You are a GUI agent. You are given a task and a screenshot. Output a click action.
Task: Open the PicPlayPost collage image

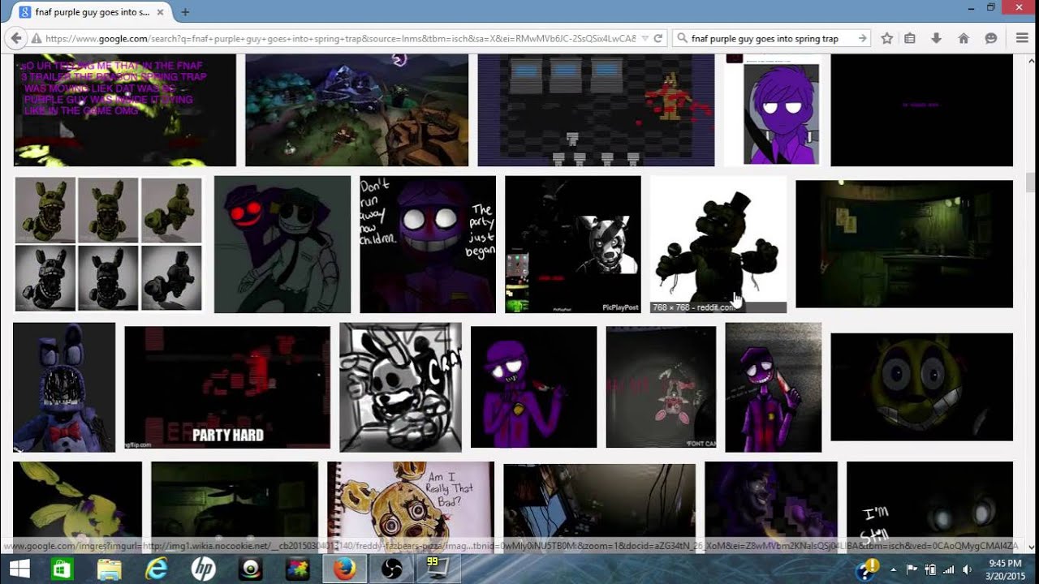(572, 244)
